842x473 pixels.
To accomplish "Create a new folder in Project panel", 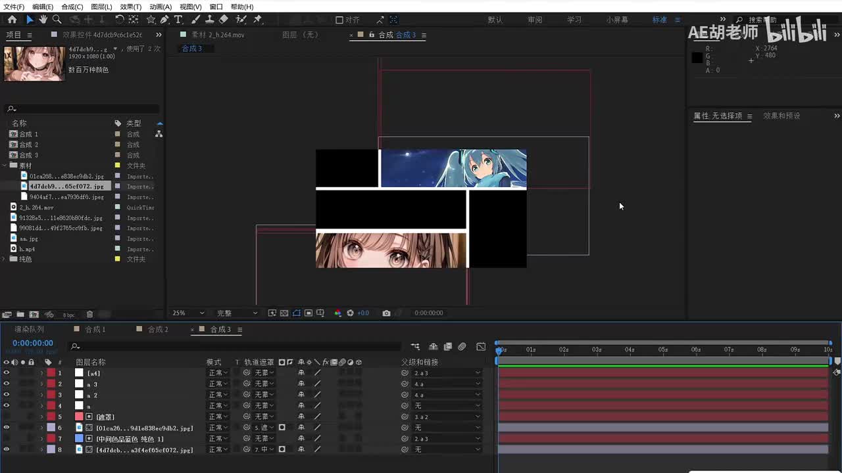I will click(20, 315).
